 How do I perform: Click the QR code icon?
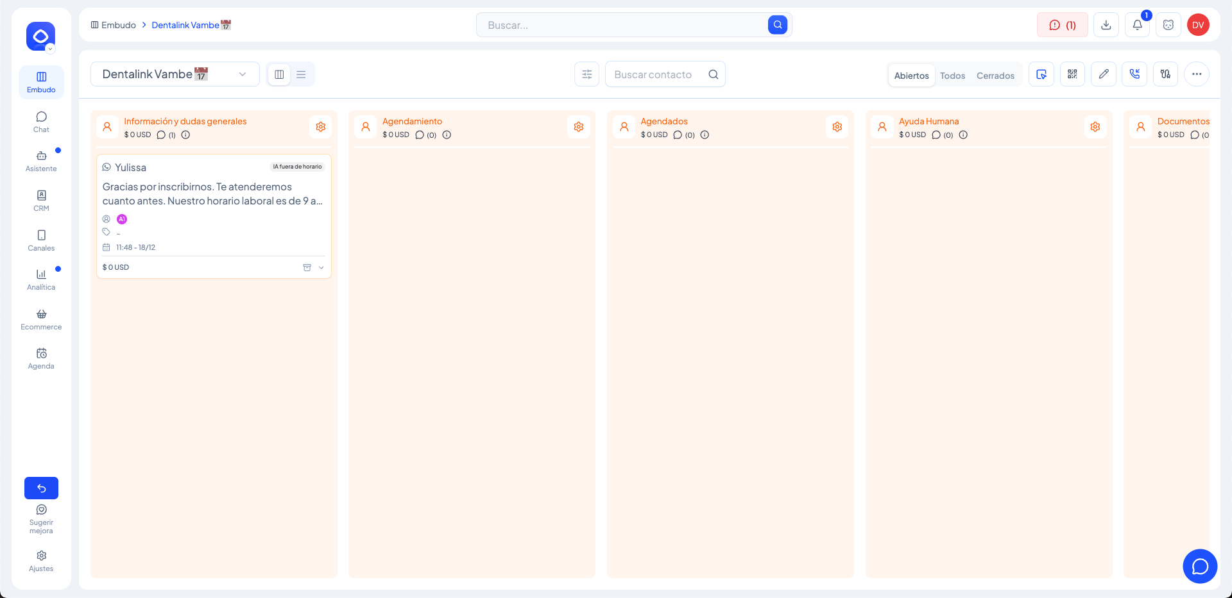click(1072, 74)
